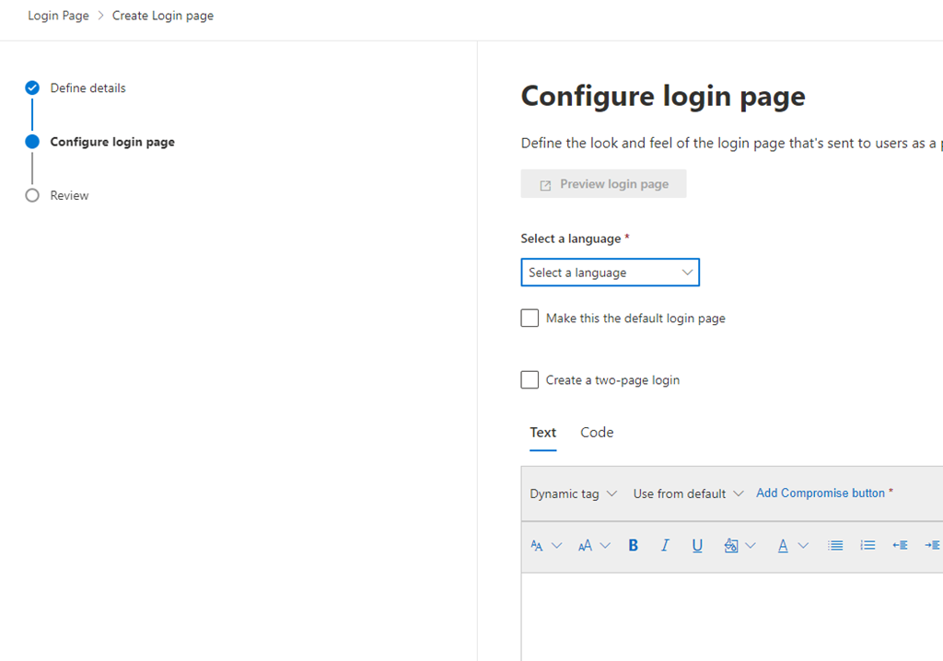Insert a numbered list
Viewport: 943px width, 661px height.
click(867, 545)
